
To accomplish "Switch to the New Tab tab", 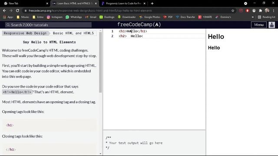I will pos(25,3).
